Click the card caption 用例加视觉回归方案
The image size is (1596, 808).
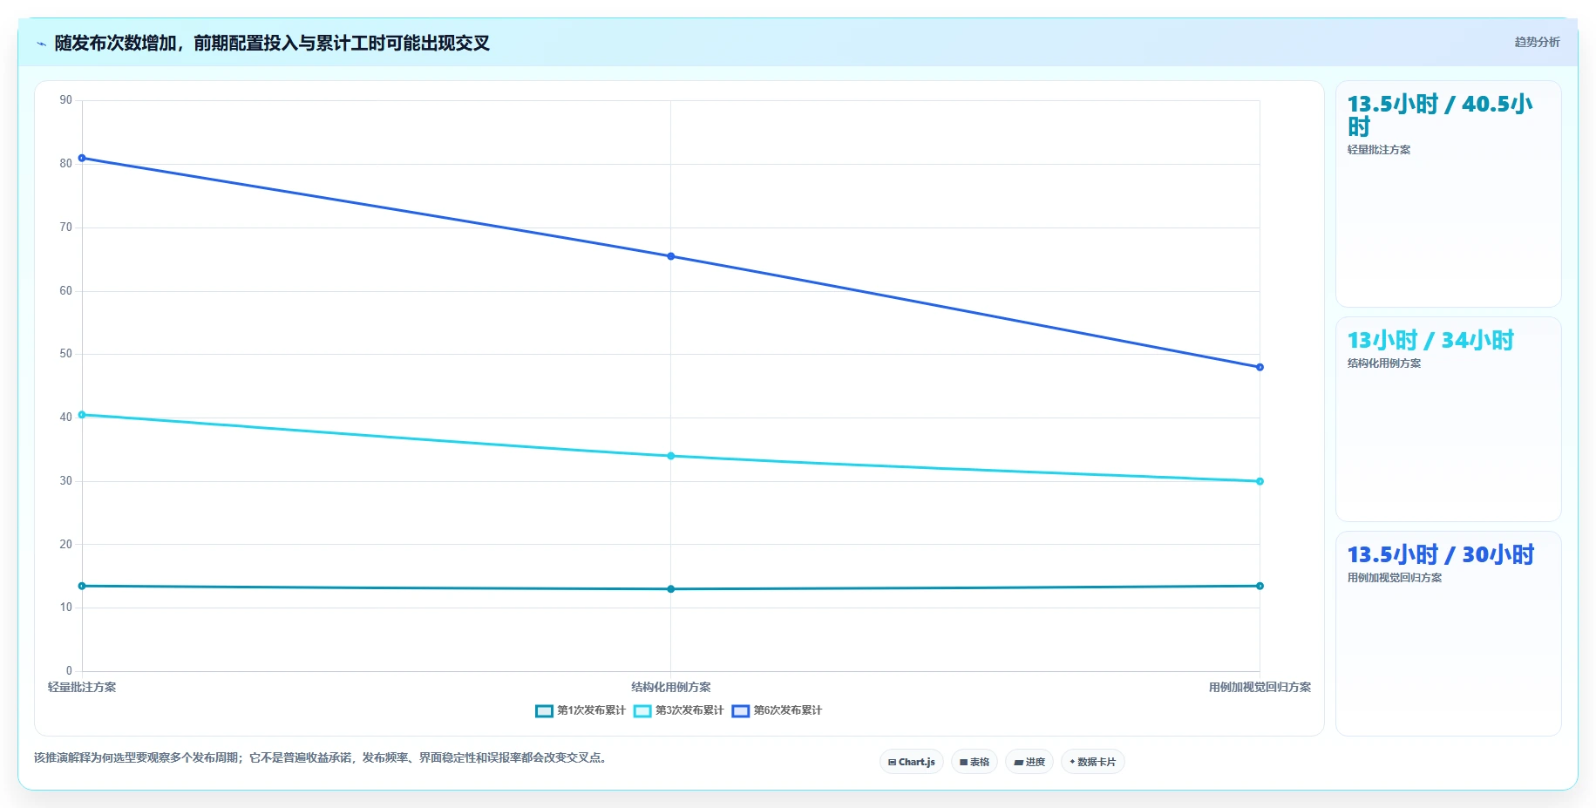(x=1394, y=578)
